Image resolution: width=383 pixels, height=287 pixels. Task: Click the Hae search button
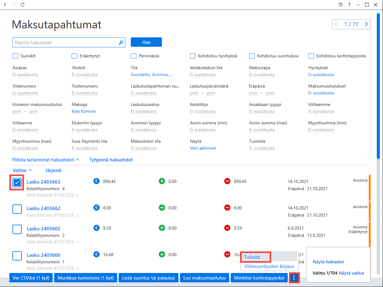click(146, 42)
